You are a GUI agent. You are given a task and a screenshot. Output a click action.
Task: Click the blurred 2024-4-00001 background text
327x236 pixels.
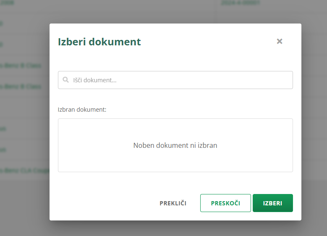pos(240,3)
